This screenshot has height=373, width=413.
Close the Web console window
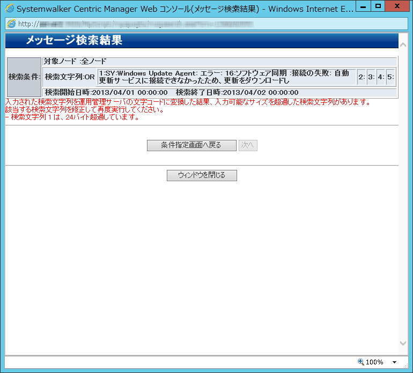click(x=397, y=6)
